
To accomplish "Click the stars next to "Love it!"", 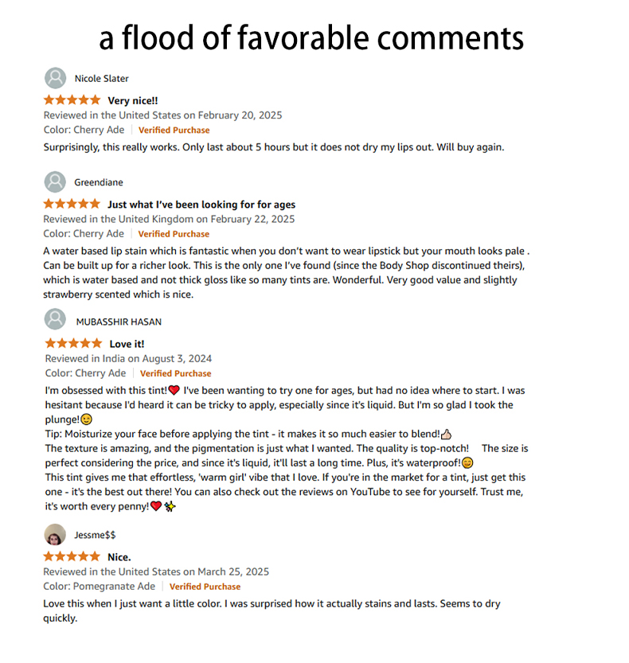I will [73, 344].
